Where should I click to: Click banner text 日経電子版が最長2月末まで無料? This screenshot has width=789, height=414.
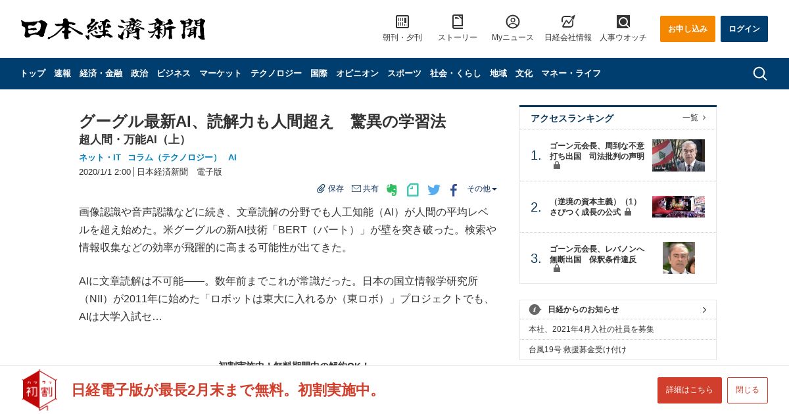pyautogui.click(x=227, y=390)
